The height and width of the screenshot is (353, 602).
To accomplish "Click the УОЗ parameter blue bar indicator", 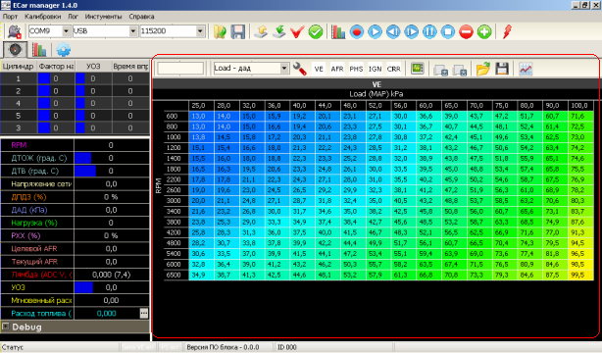I will (x=83, y=287).
